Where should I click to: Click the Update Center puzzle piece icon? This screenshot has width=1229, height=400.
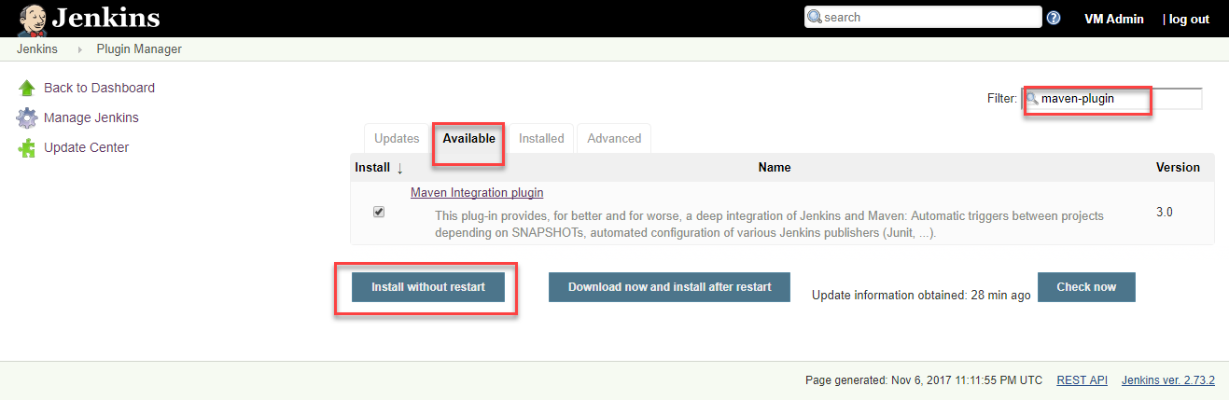pos(27,148)
